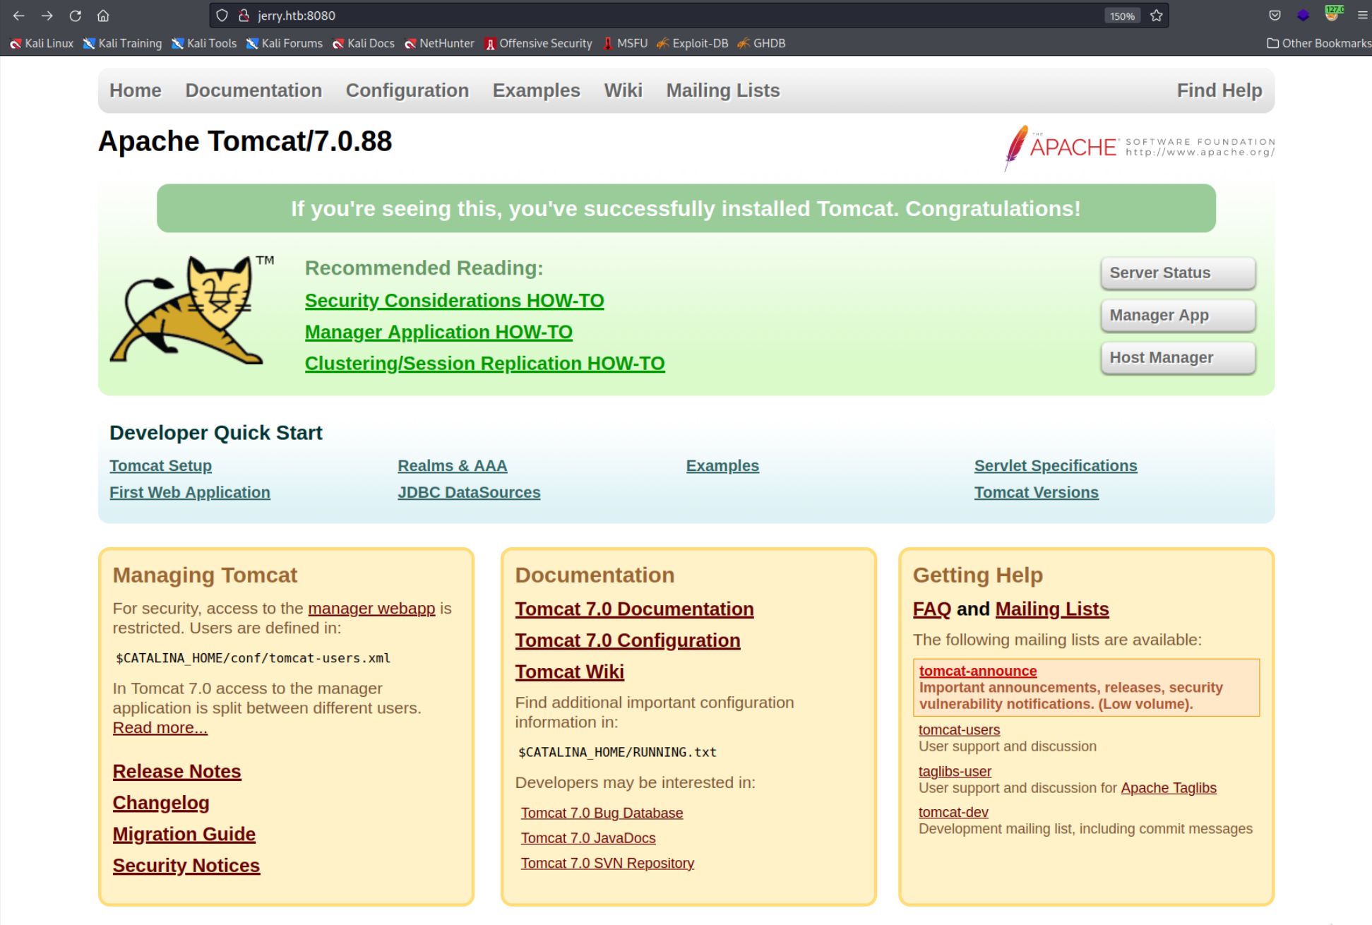Click the shield tracking protection icon

[x=222, y=16]
